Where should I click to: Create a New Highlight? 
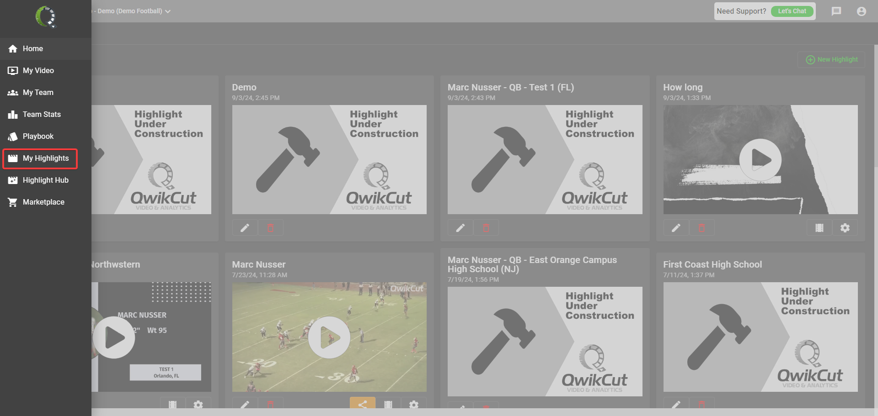(x=831, y=60)
